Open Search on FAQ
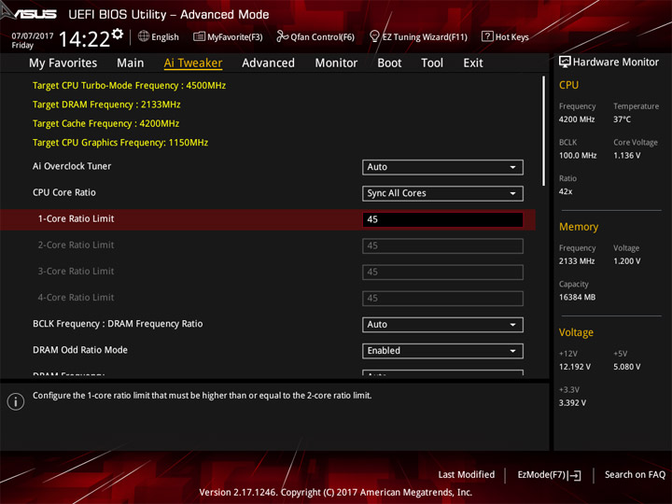This screenshot has height=504, width=672. [x=635, y=474]
